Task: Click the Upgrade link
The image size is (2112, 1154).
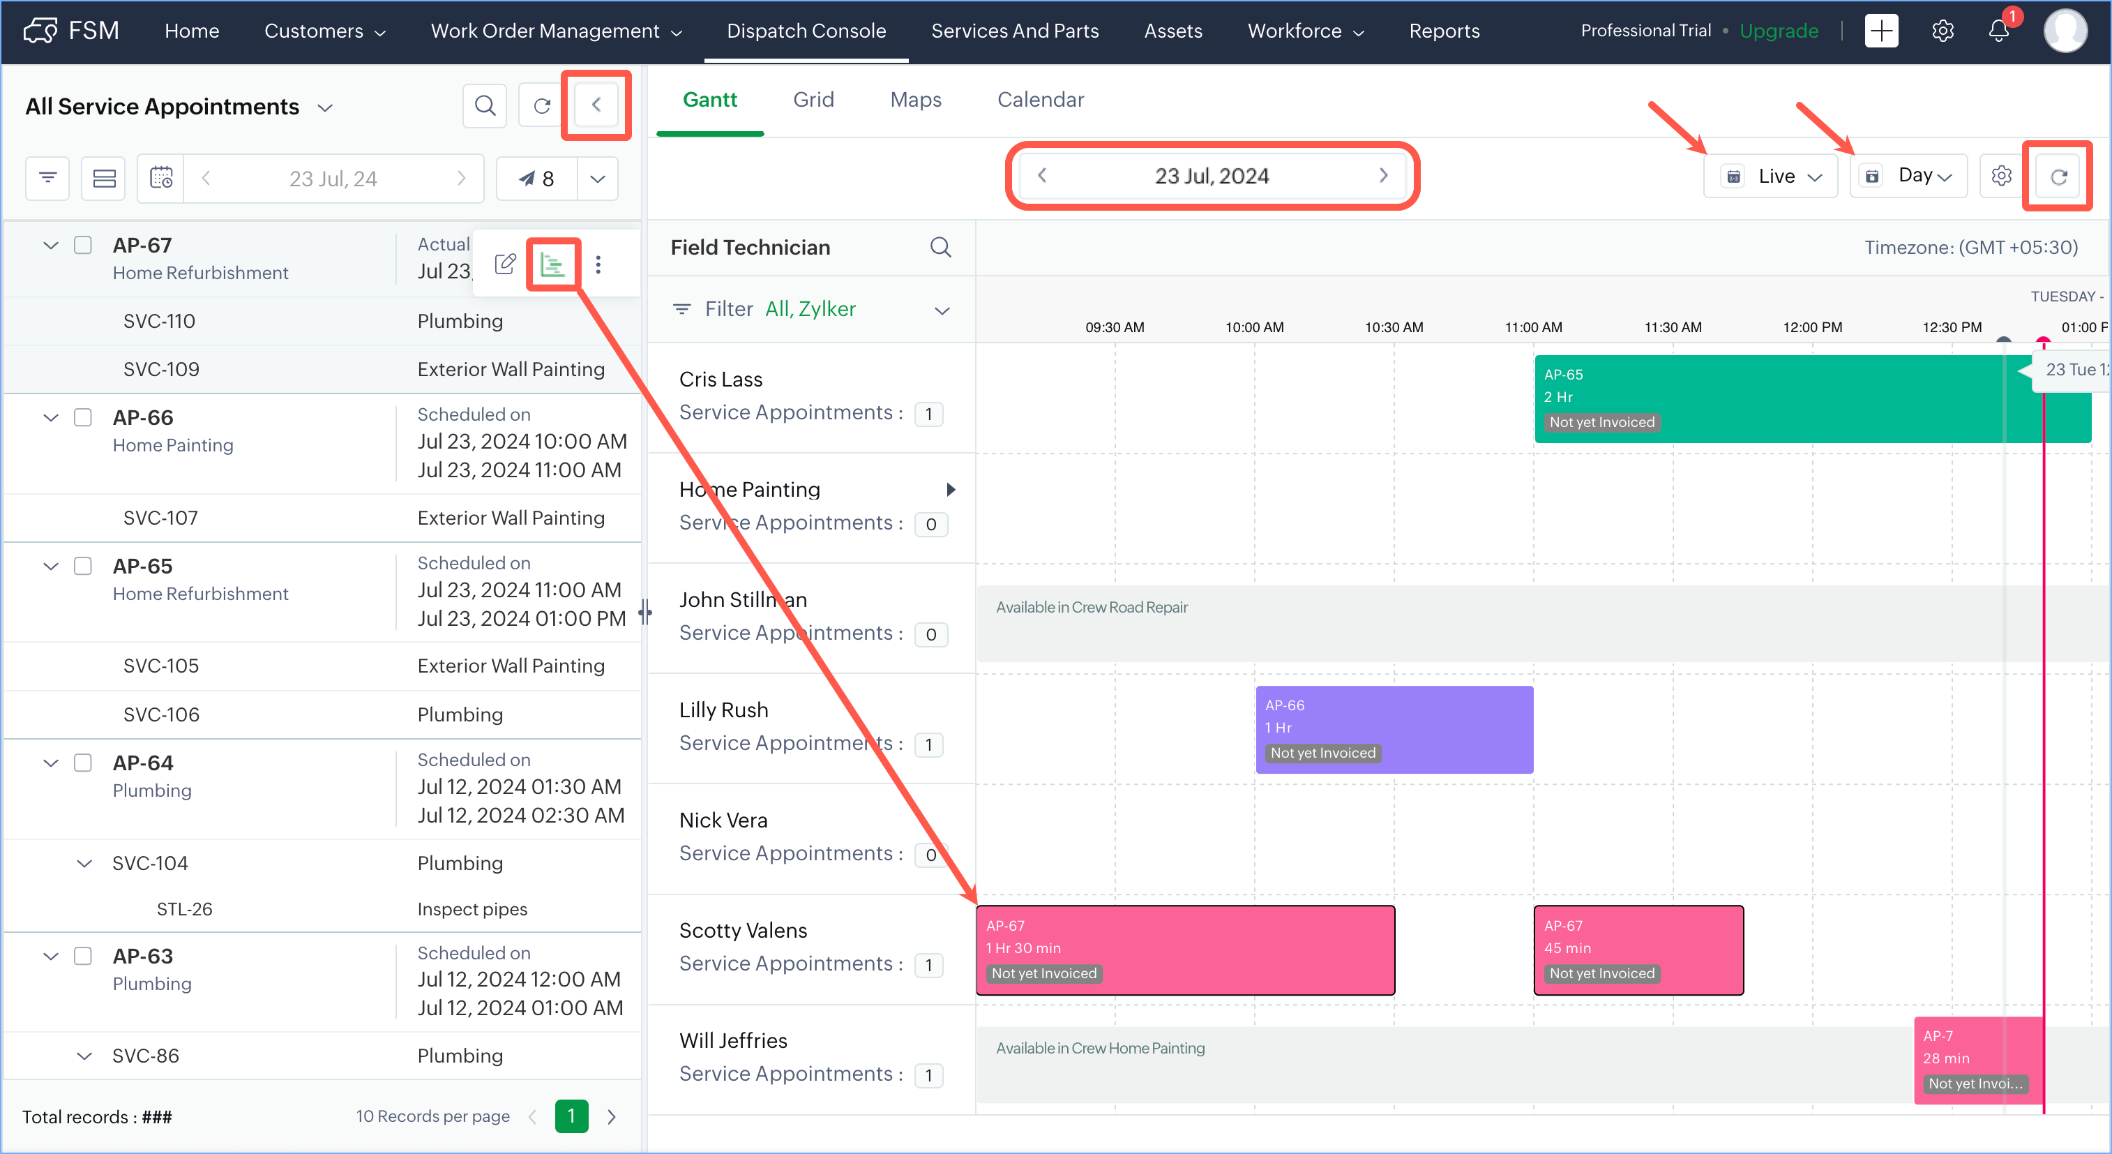Action: (1779, 31)
